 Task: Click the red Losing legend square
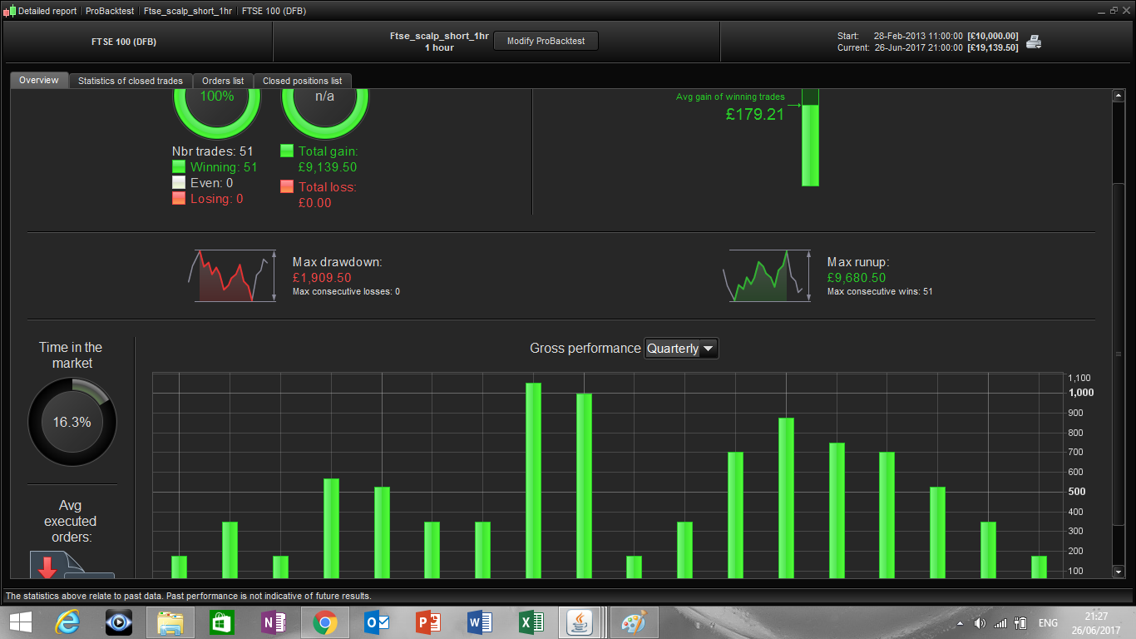pos(179,199)
